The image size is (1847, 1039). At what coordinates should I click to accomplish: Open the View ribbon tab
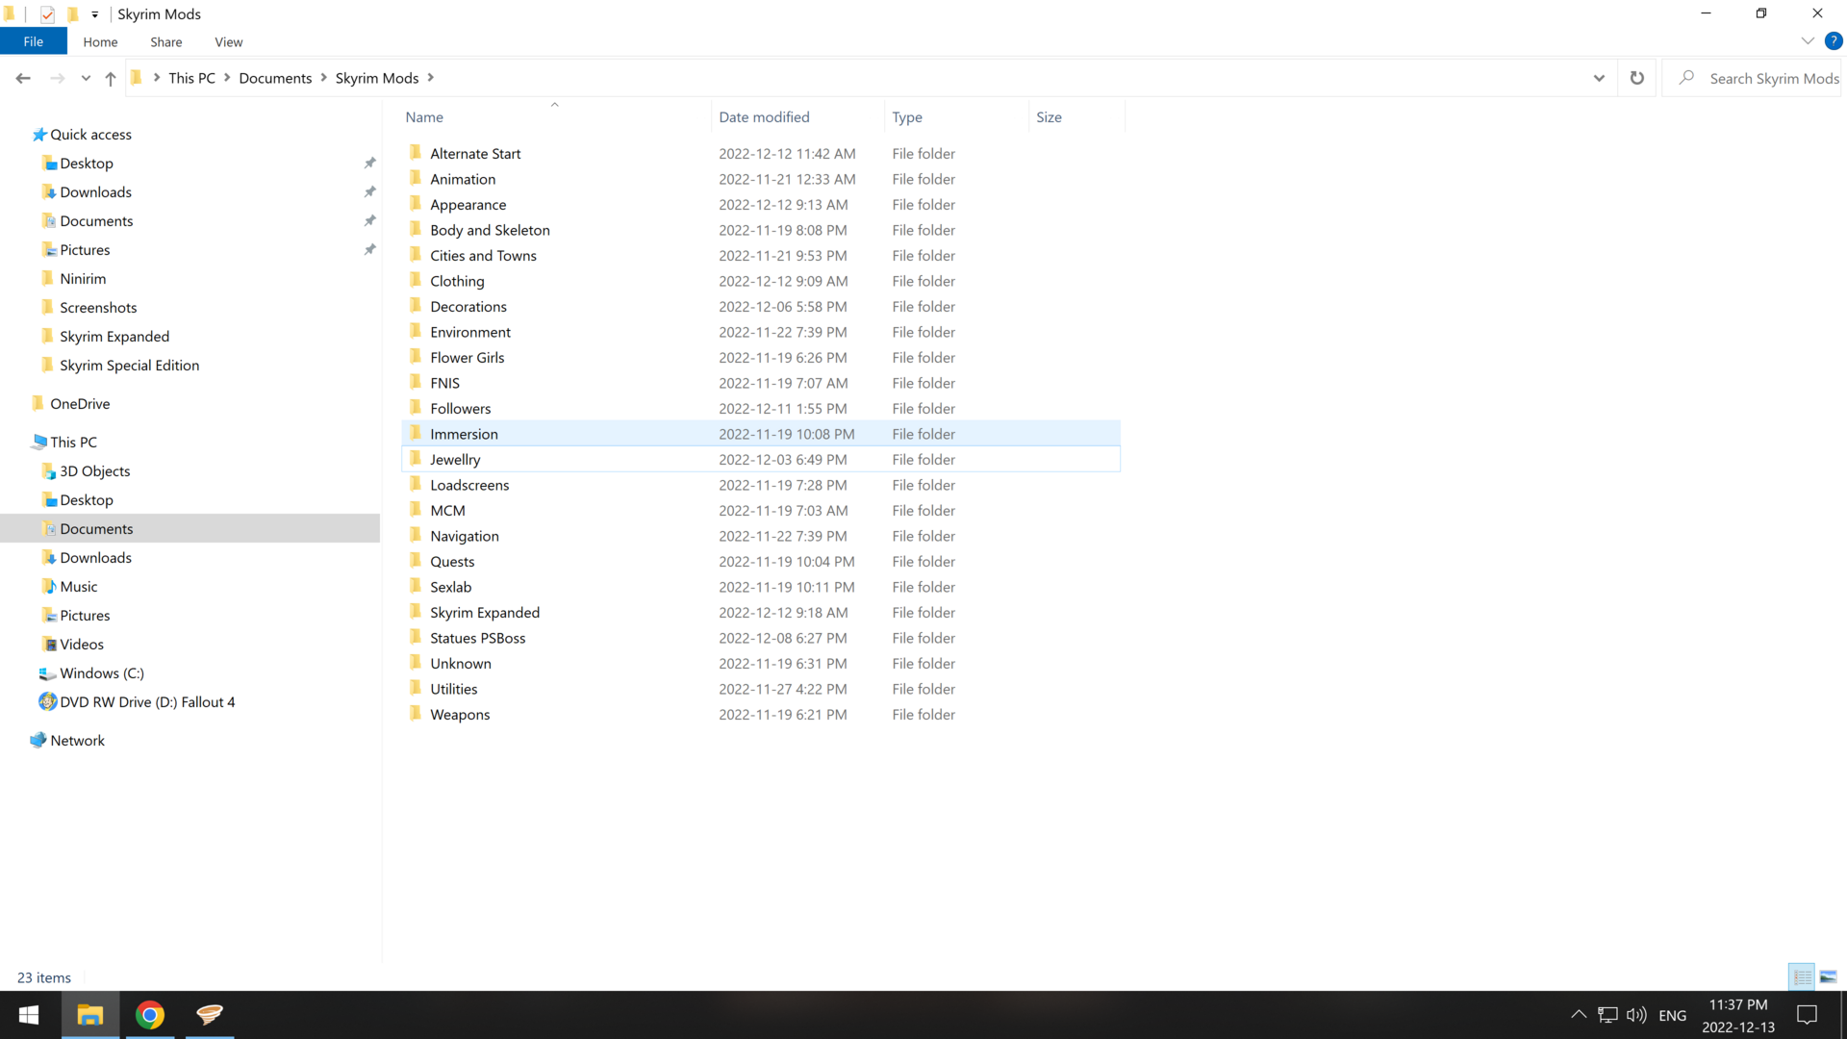pyautogui.click(x=229, y=42)
